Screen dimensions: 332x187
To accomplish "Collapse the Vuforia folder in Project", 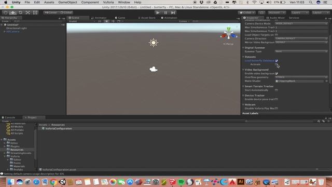I will [5, 156].
